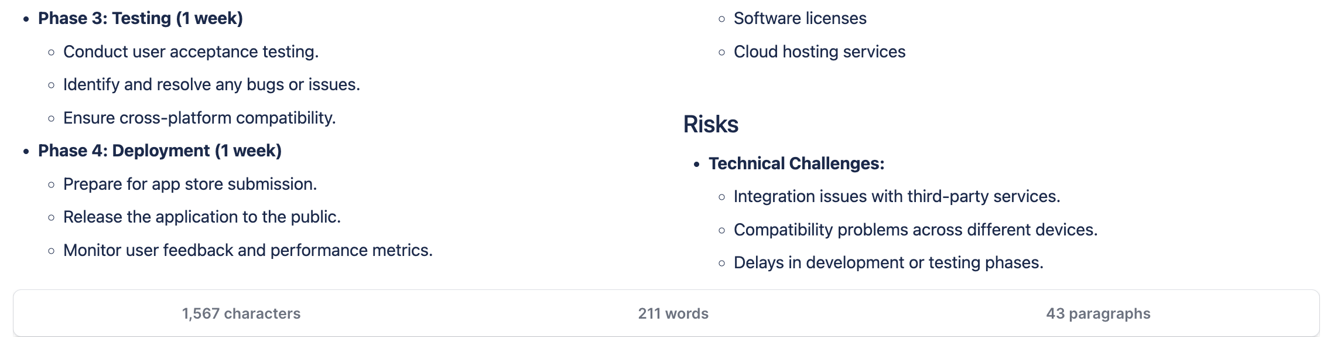Click the "43 paragraphs" statistic
1334x362 pixels.
pos(1098,313)
